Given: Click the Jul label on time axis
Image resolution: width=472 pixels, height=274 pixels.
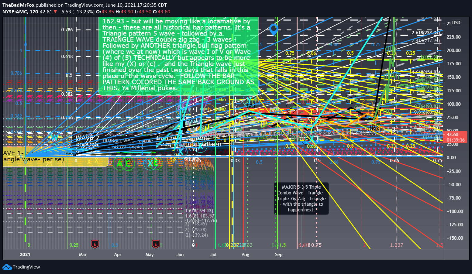Looking at the screenshot, I should 213,255.
